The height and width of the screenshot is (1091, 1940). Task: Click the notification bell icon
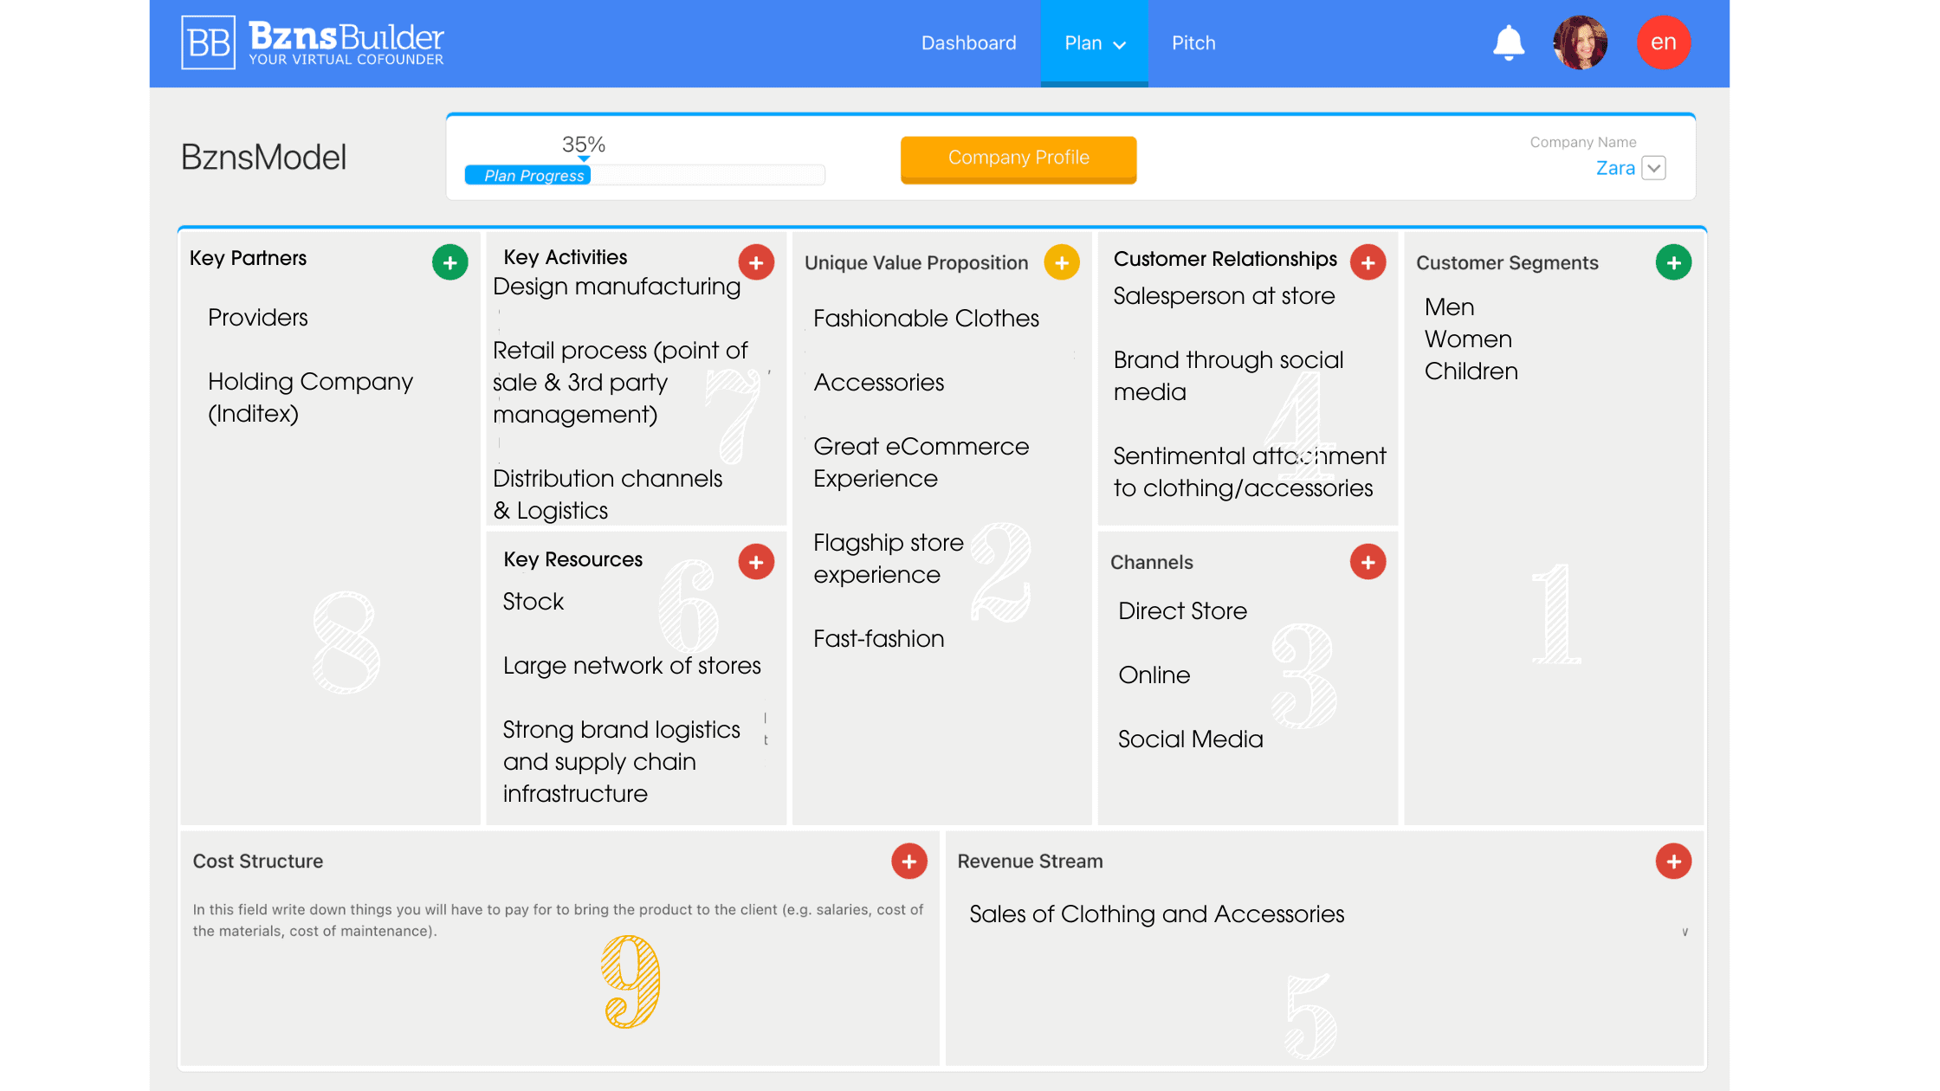[1509, 42]
